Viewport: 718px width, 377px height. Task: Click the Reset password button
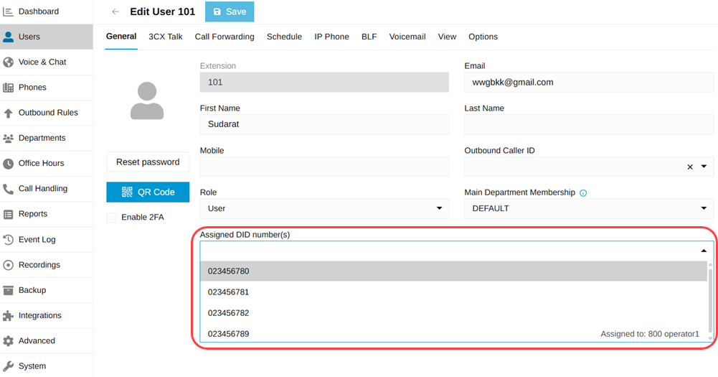point(148,162)
